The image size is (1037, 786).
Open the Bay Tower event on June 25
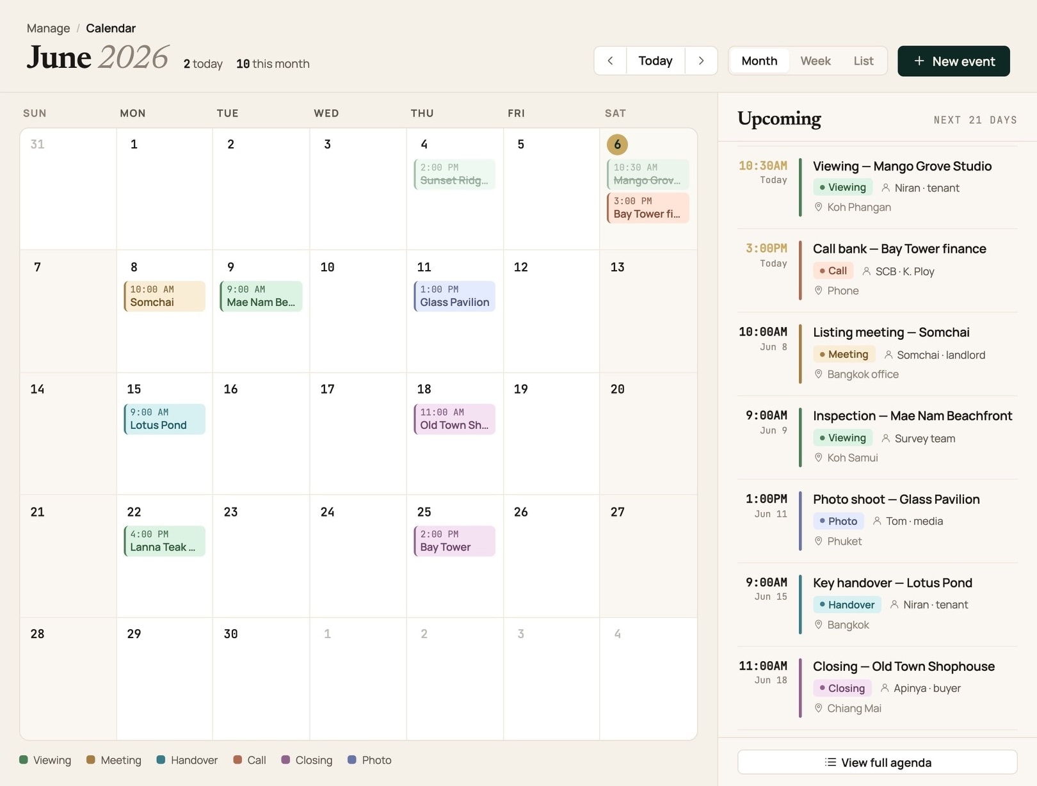pyautogui.click(x=454, y=541)
